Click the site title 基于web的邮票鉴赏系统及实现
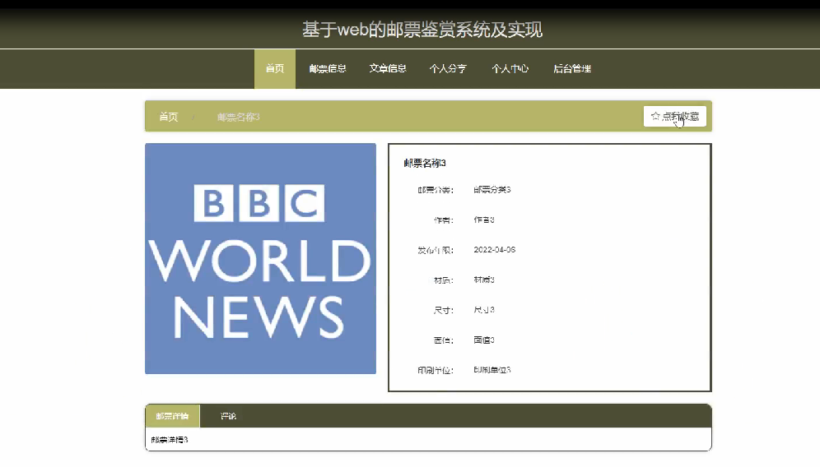This screenshot has width=820, height=467. click(422, 30)
